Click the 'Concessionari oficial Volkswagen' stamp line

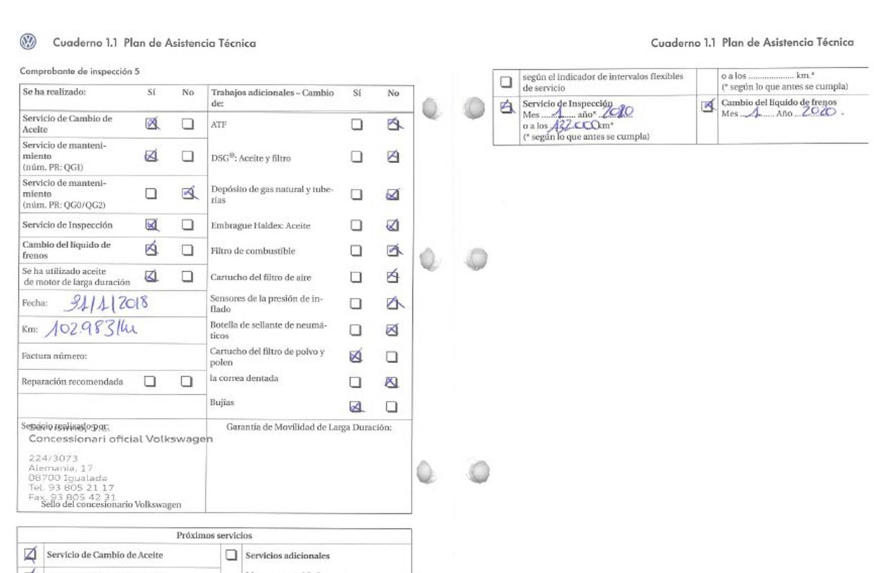click(121, 439)
